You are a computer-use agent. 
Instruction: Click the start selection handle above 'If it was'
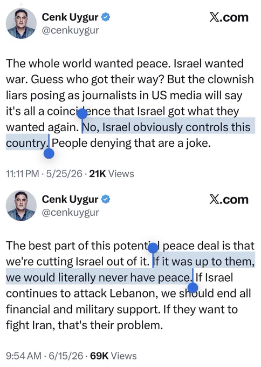(153, 248)
